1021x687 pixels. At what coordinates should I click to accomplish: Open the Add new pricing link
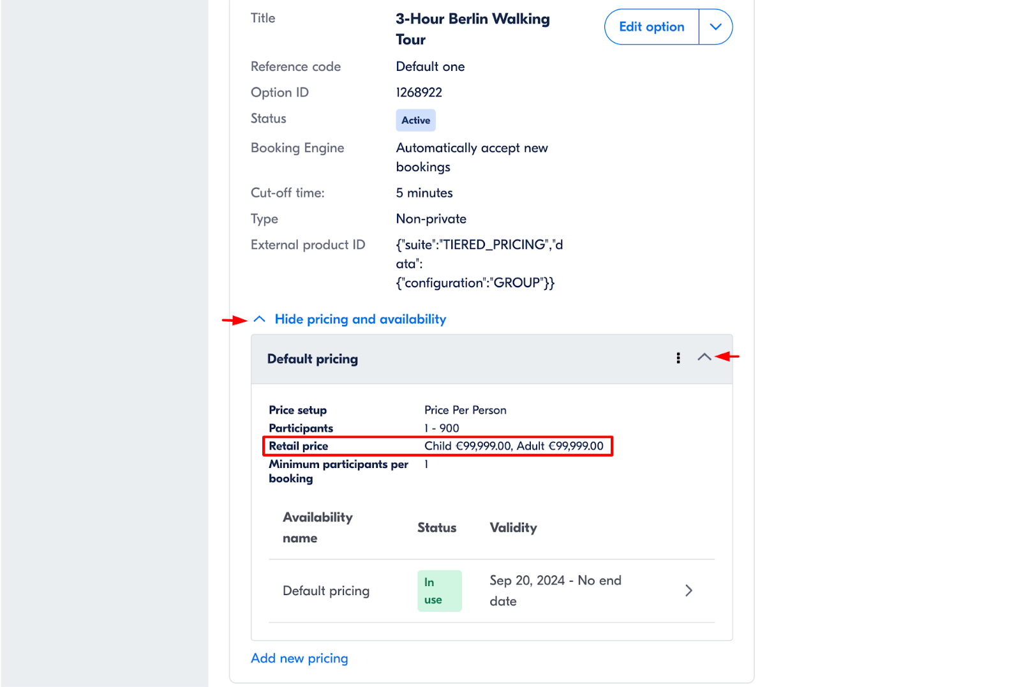pyautogui.click(x=299, y=658)
